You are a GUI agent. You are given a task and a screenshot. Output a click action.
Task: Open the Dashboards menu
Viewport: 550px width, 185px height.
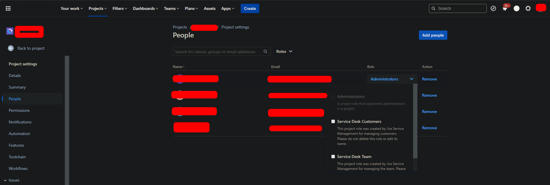(x=145, y=8)
